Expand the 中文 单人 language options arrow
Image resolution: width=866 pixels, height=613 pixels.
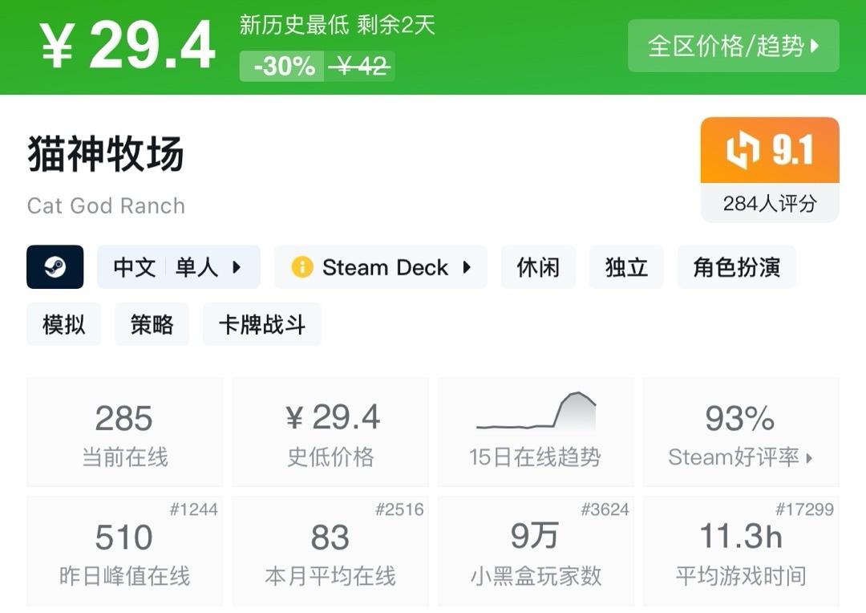pos(237,267)
